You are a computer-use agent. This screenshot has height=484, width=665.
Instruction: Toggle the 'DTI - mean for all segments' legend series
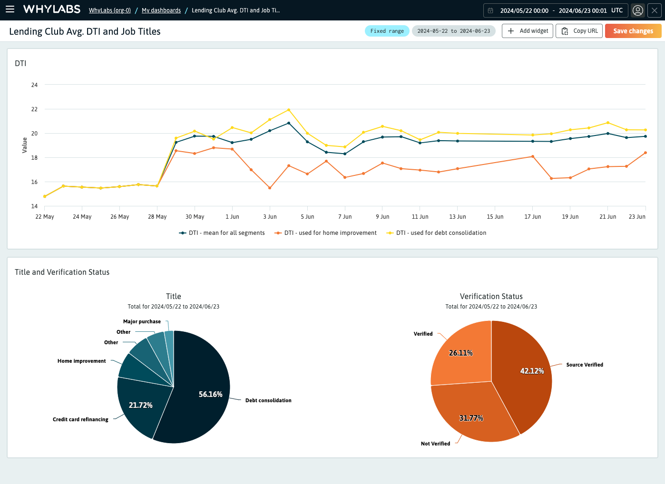click(222, 232)
